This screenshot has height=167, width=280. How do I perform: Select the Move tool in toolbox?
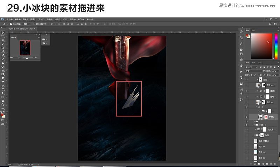click(x=3, y=33)
